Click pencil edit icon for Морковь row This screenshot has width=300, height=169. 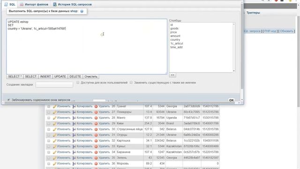(x=55, y=164)
